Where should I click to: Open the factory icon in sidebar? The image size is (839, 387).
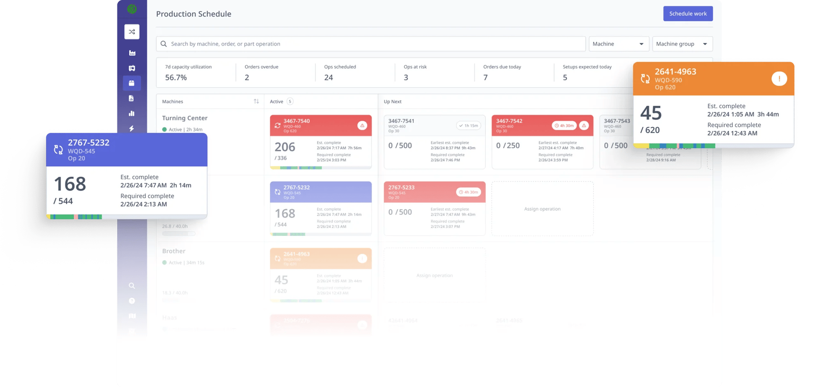[132, 53]
